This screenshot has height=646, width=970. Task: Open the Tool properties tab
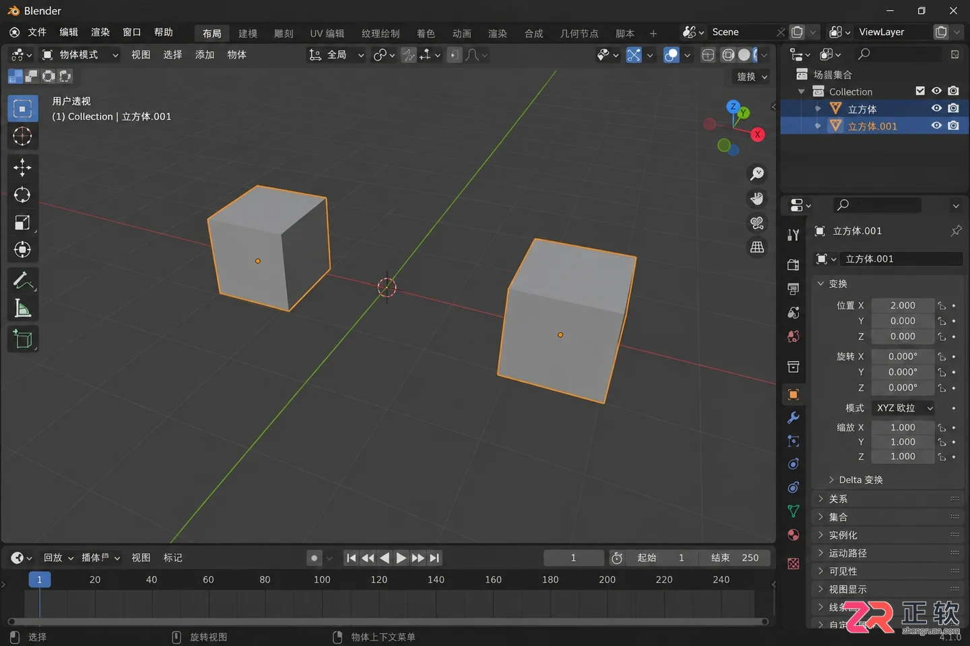pos(794,235)
